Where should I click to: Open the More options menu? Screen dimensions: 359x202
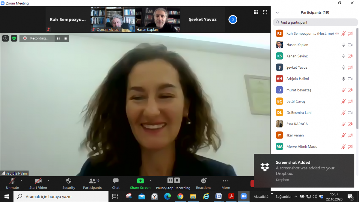click(226, 184)
